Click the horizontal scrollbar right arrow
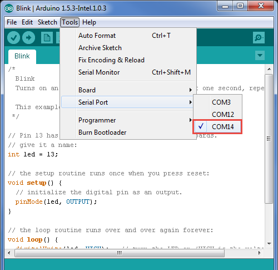278x270 pixels. coord(260,253)
